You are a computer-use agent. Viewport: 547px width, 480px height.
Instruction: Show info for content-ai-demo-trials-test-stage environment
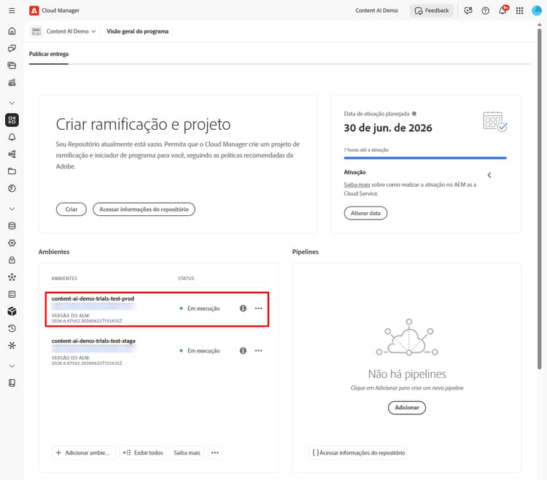[243, 351]
